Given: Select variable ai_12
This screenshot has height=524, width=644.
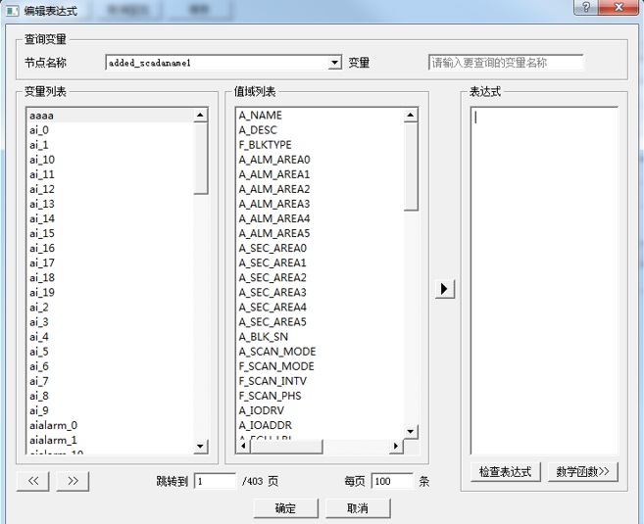Looking at the screenshot, I should point(110,189).
